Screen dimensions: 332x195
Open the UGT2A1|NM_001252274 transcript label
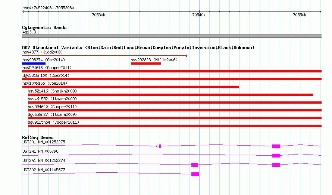44,160
